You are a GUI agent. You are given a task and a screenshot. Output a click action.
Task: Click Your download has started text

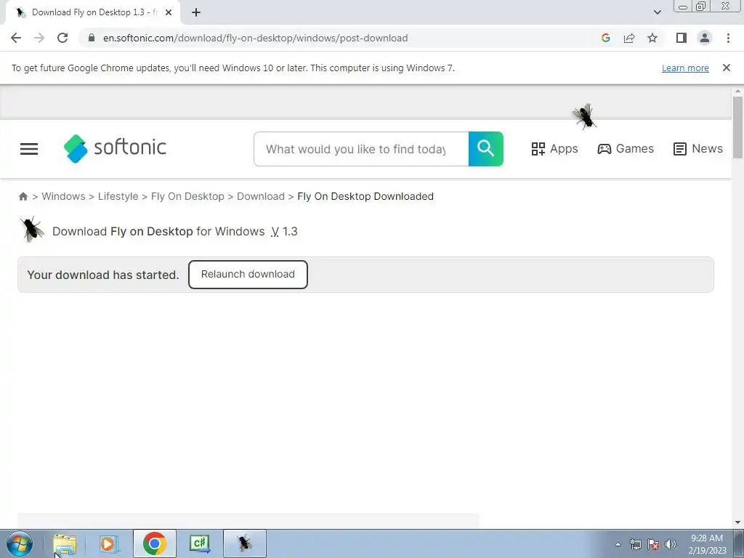tap(103, 275)
